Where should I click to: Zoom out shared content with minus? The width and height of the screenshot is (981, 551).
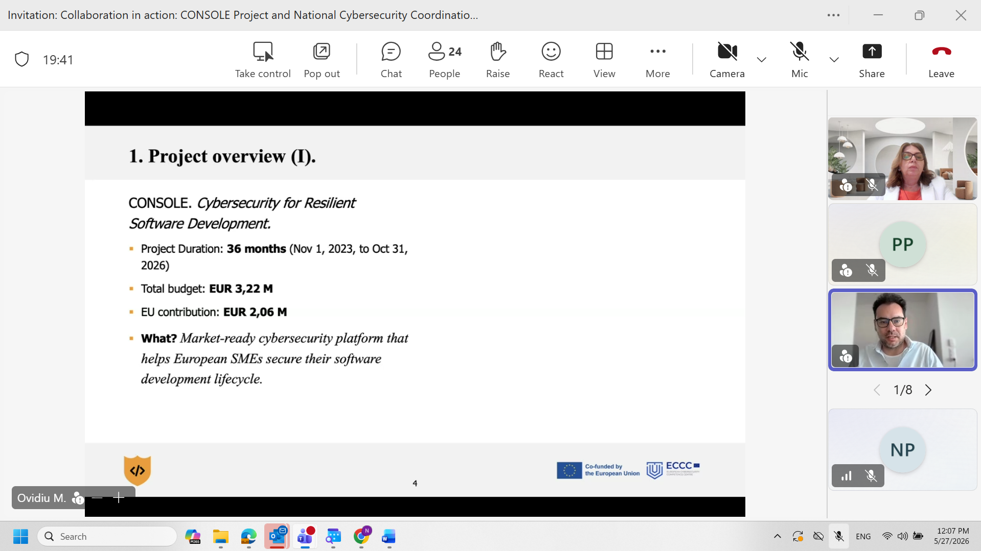pyautogui.click(x=98, y=498)
